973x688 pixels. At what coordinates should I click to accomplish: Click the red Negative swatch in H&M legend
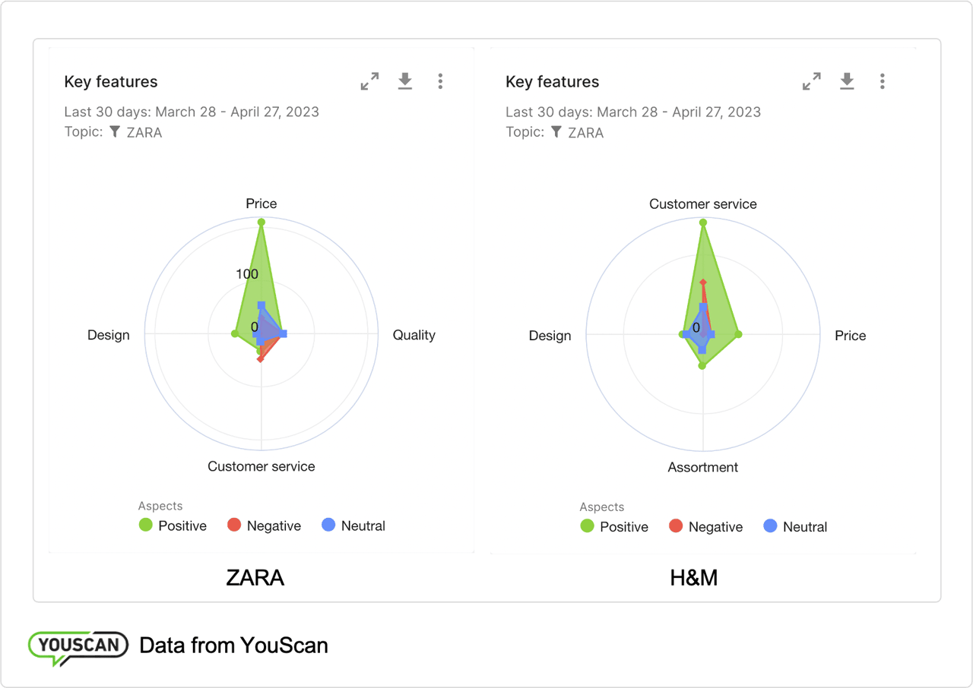(676, 525)
